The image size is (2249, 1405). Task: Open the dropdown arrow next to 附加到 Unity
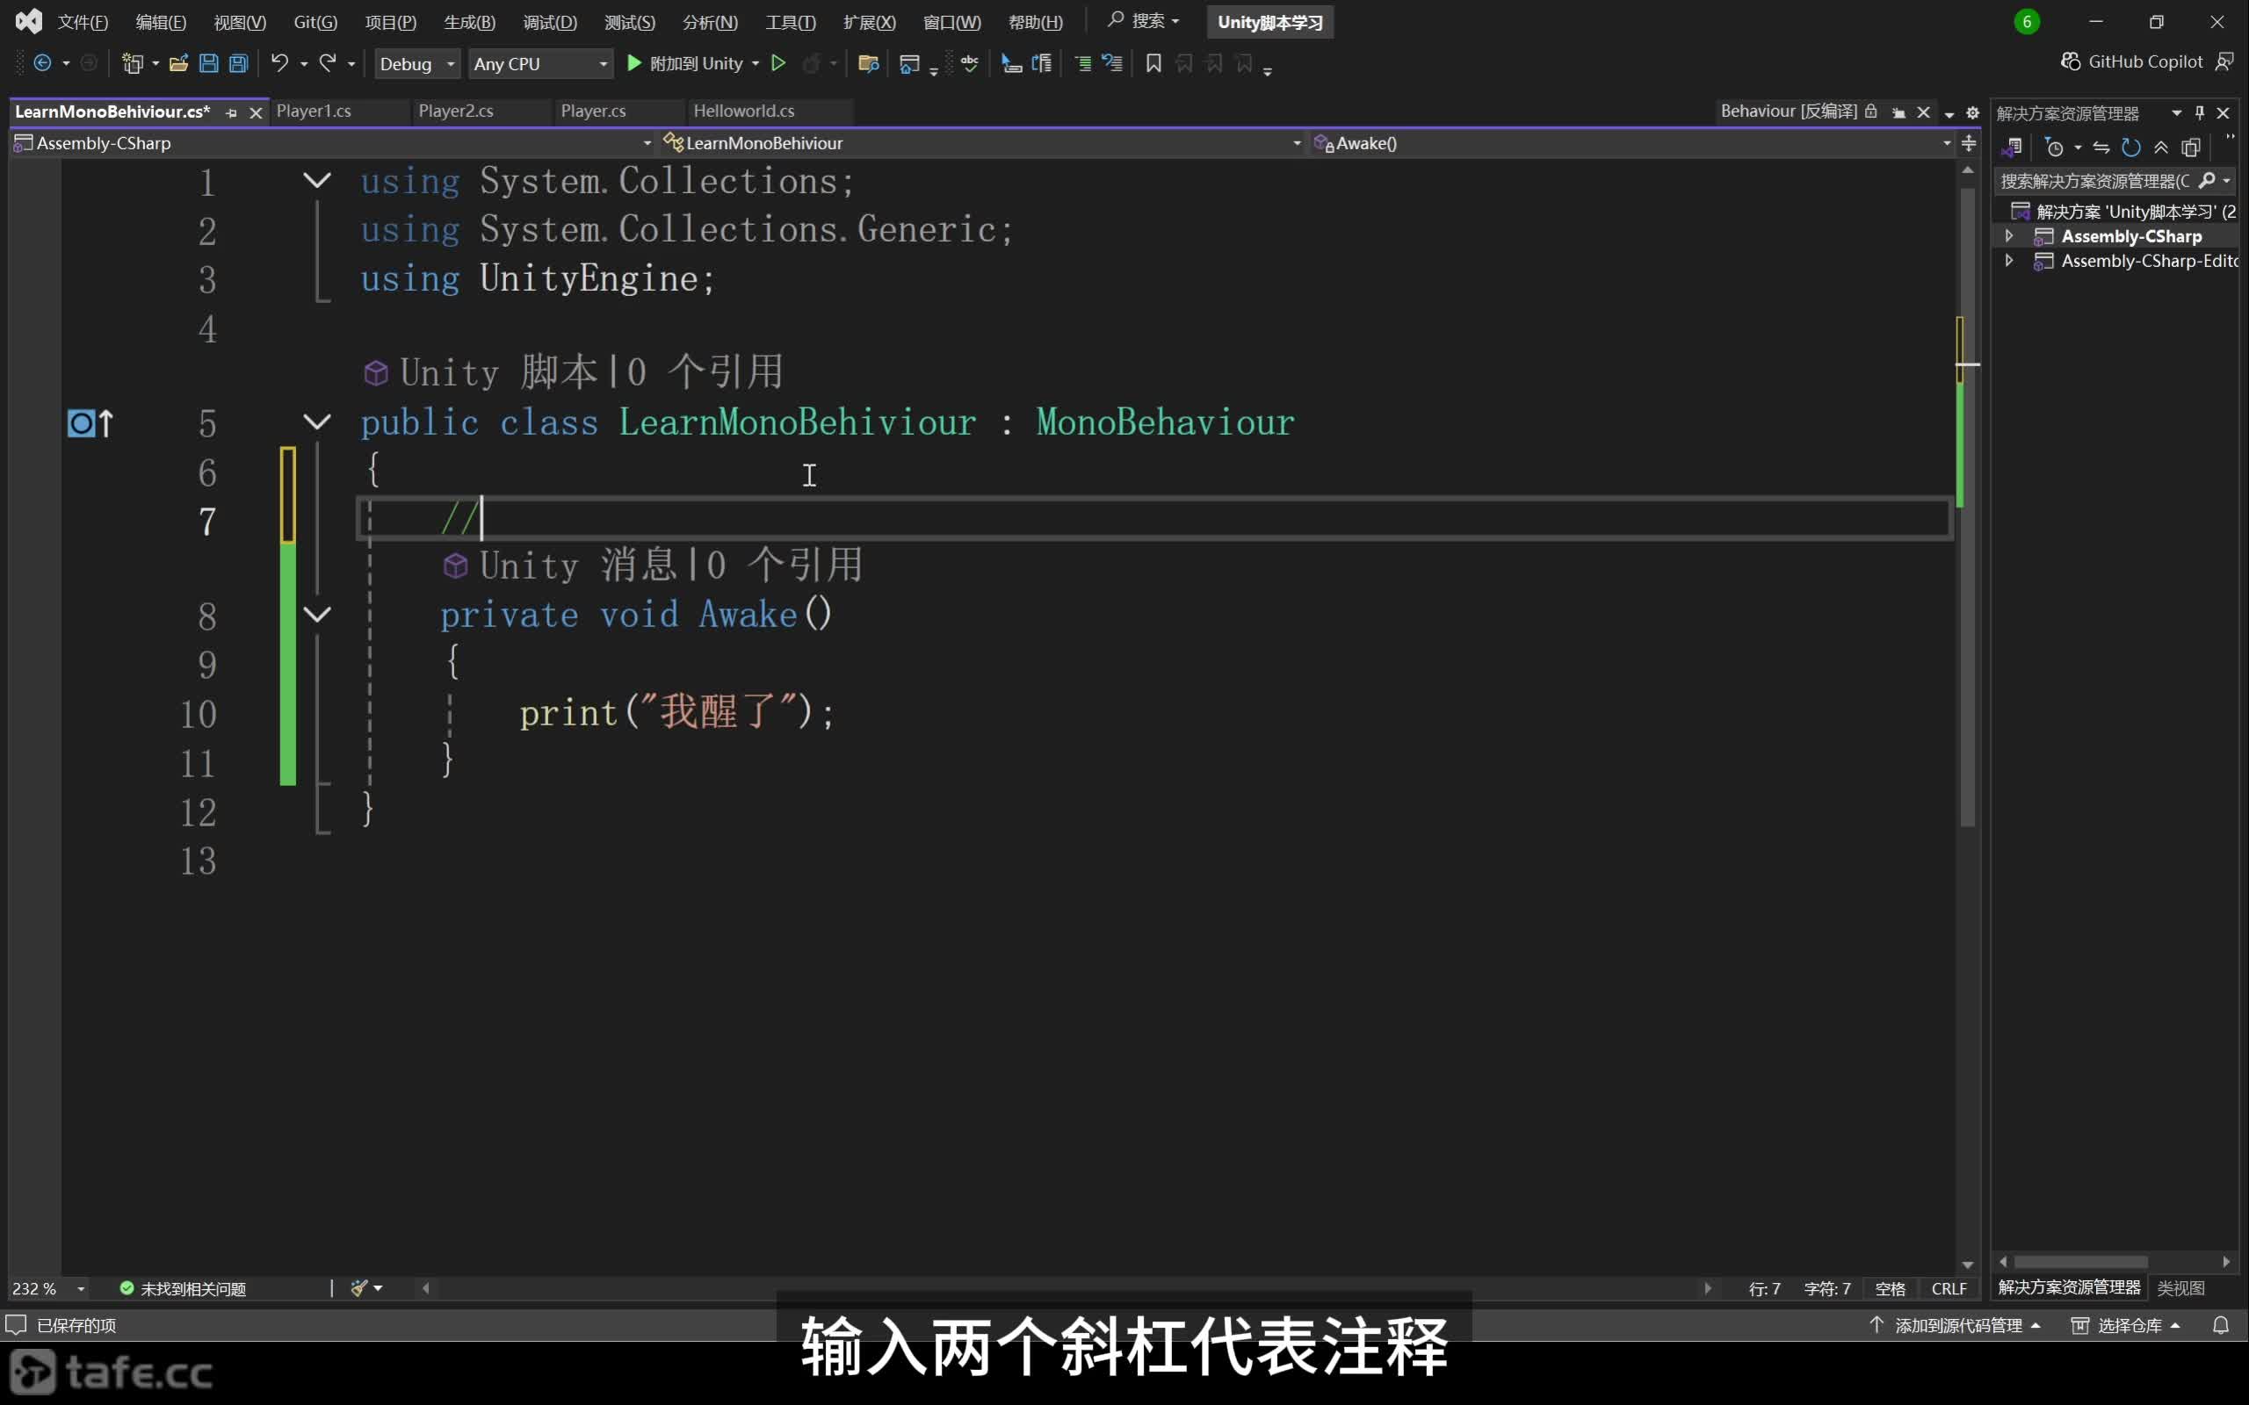coord(756,63)
